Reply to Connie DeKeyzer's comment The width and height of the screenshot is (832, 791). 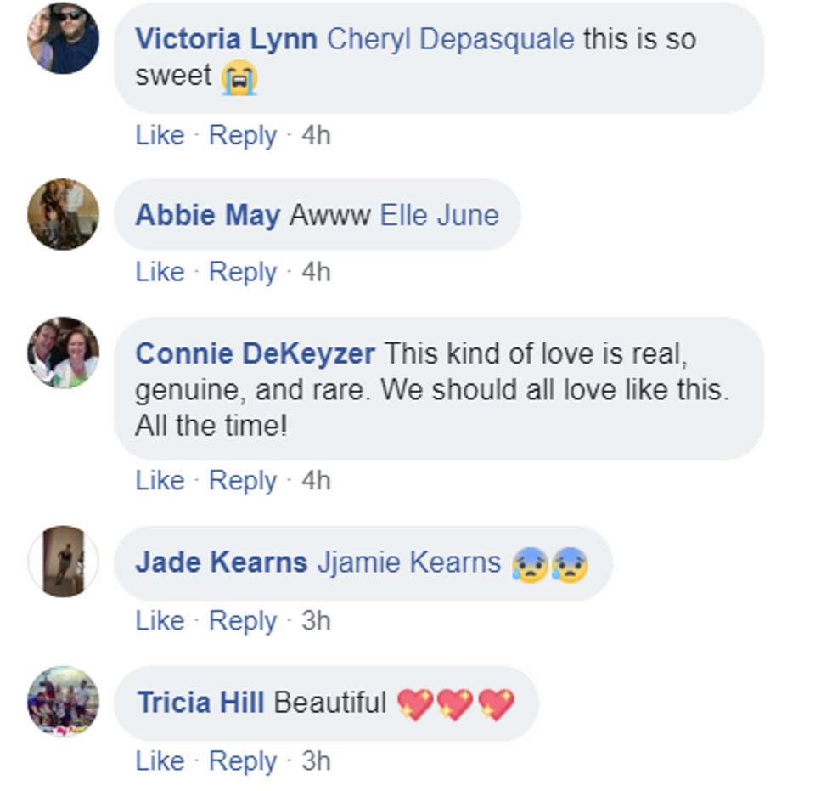[x=243, y=481]
